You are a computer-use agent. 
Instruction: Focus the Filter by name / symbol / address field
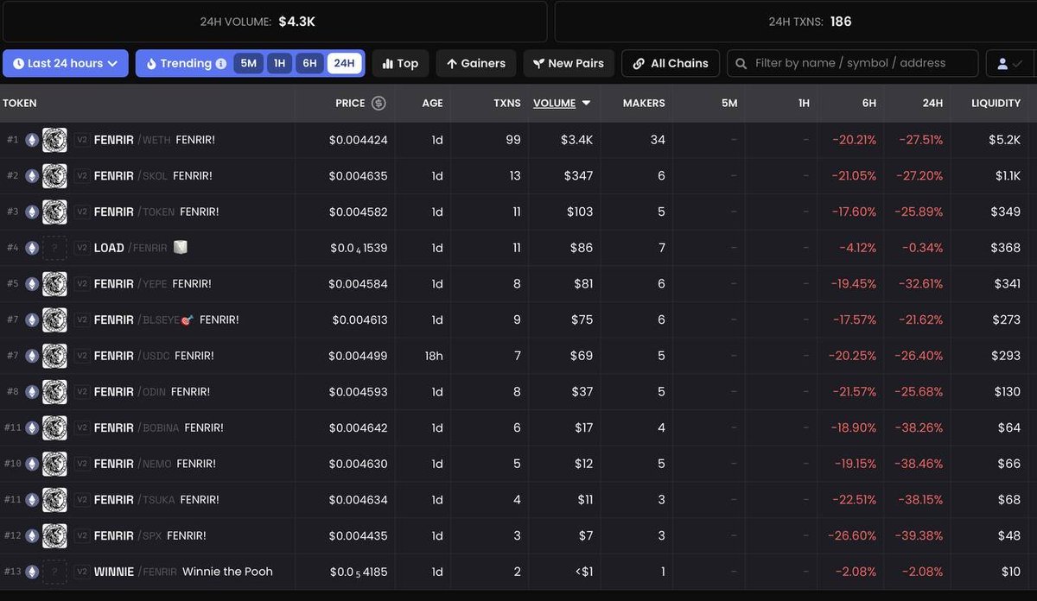click(x=852, y=63)
